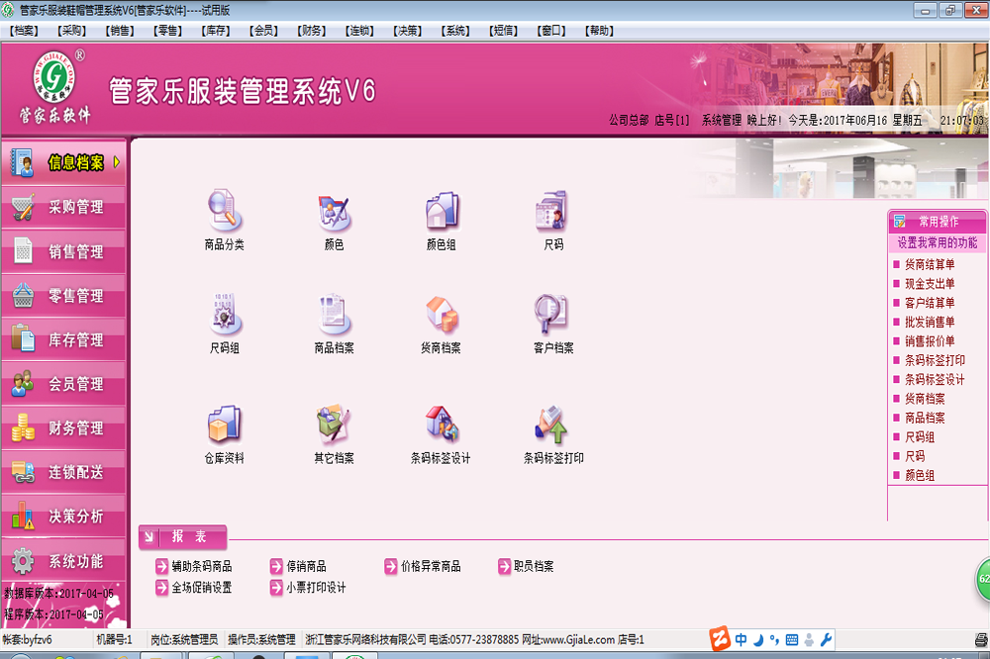Image resolution: width=990 pixels, height=659 pixels.
Task: Open the 客户档案 icon
Action: [x=553, y=324]
